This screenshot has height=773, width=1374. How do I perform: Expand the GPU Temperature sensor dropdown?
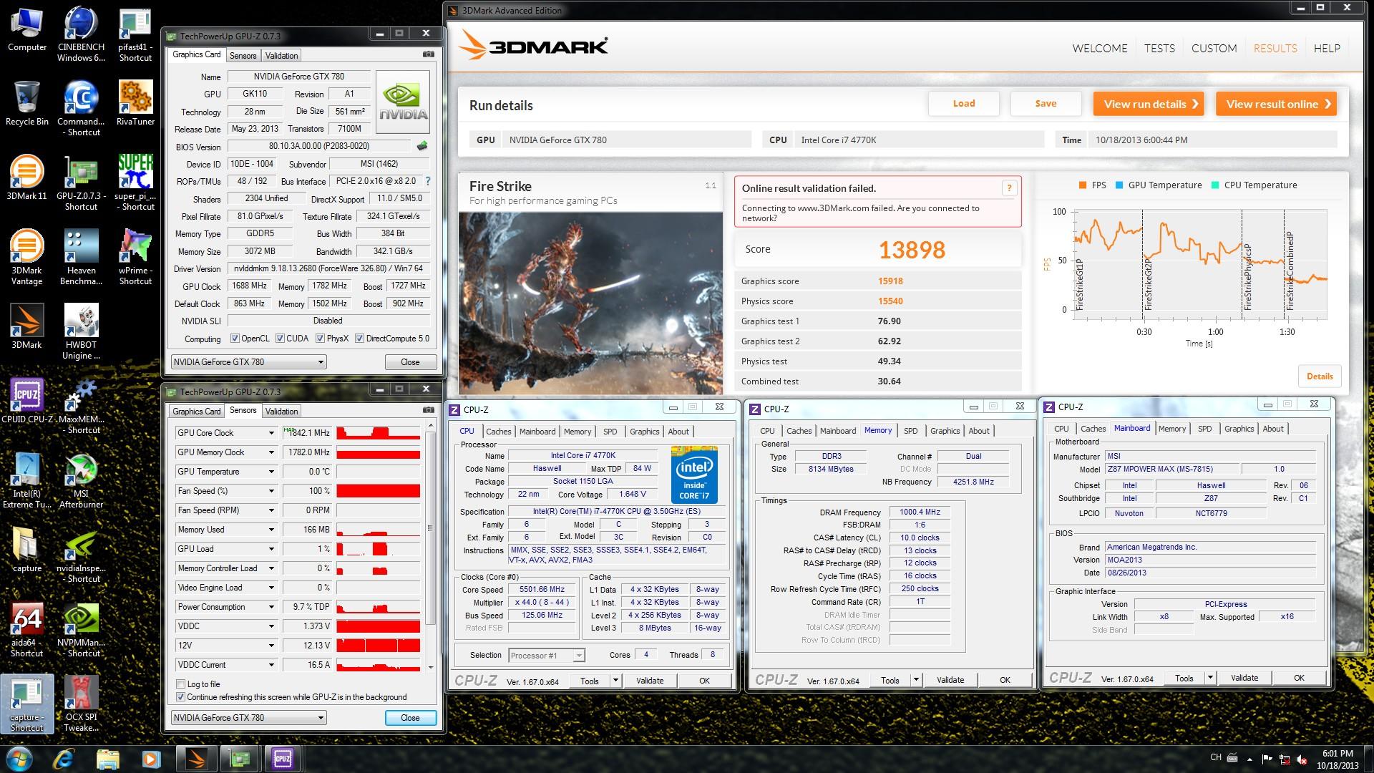click(271, 472)
